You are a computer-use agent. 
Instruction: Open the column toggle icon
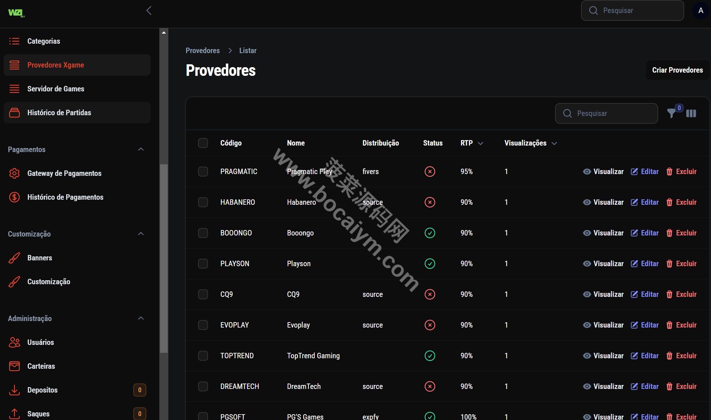coord(691,113)
